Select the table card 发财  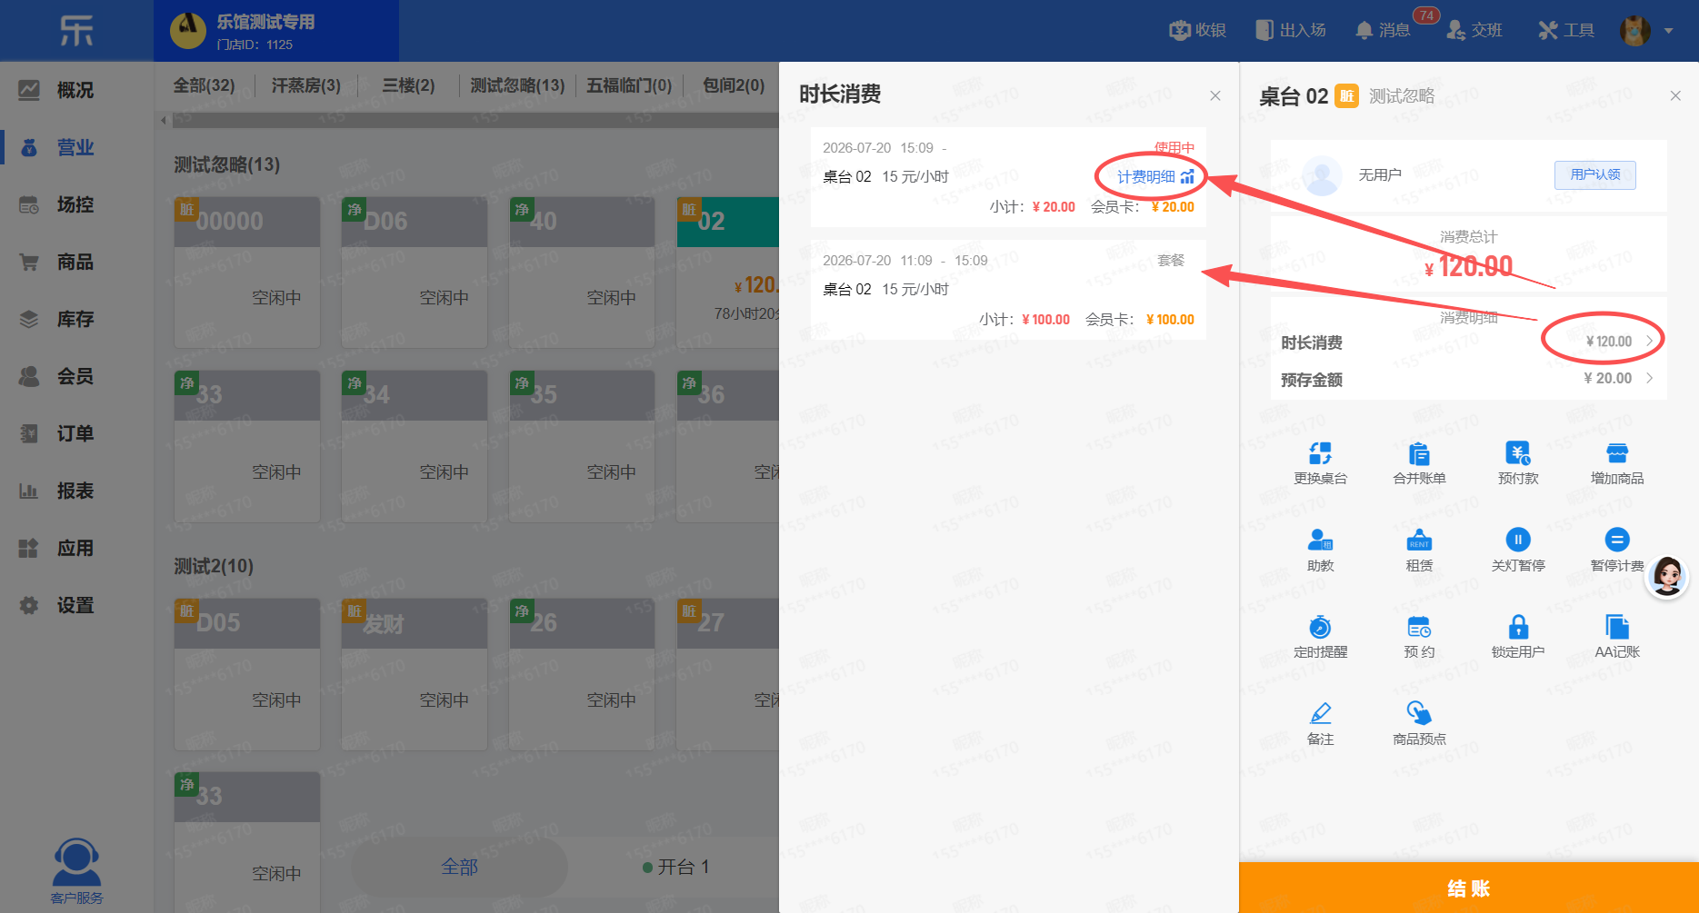[415, 674]
